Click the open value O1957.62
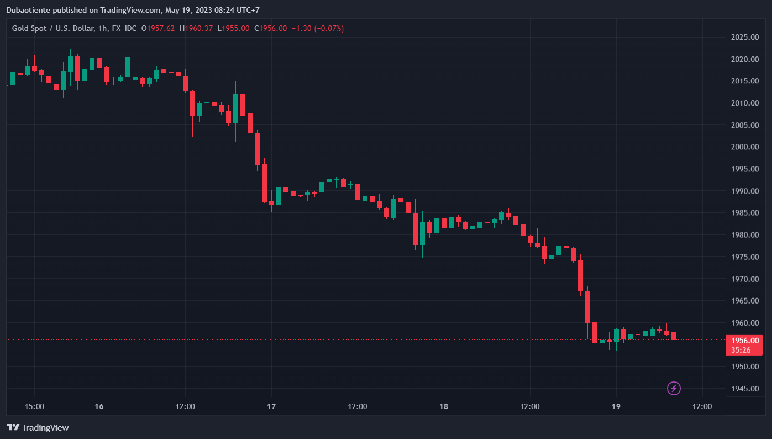 pos(158,28)
